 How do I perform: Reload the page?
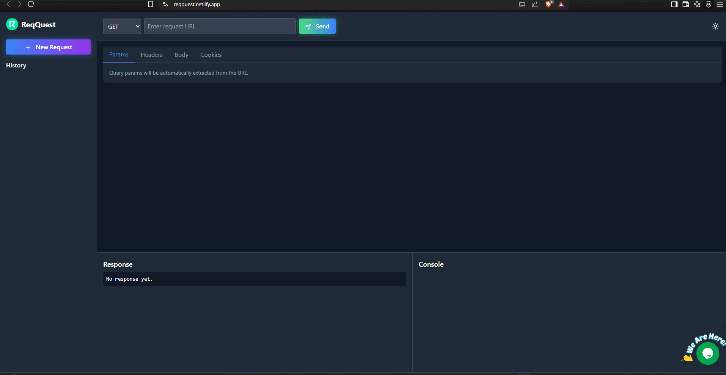coord(31,5)
